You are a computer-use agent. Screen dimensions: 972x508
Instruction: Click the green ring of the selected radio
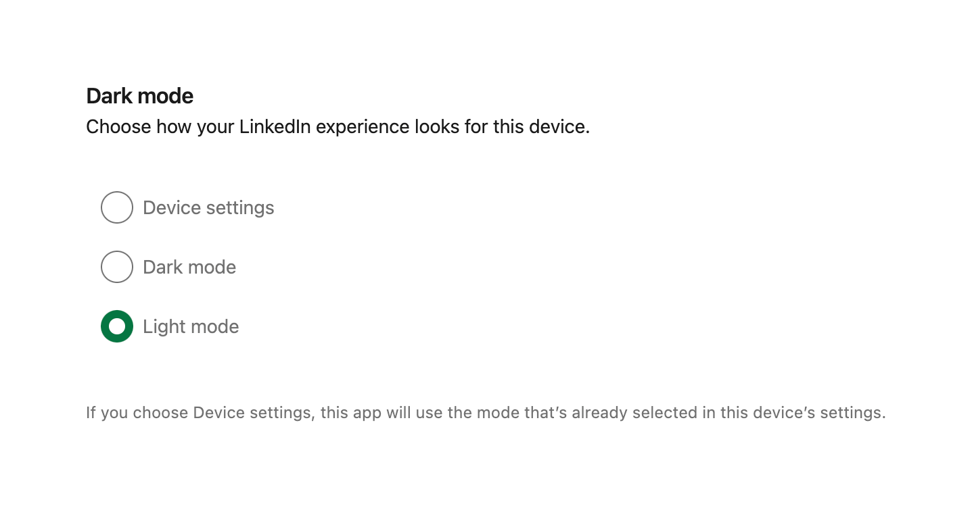click(106, 326)
